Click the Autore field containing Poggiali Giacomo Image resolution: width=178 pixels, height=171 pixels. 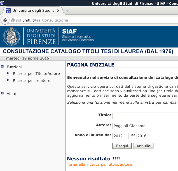(x=145, y=126)
